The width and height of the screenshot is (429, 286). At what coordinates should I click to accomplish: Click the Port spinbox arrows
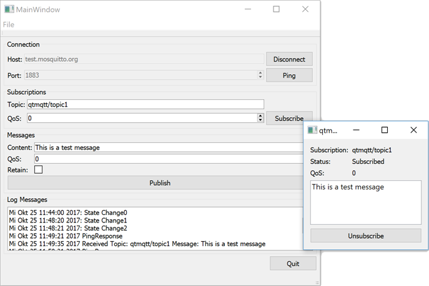tap(260, 75)
